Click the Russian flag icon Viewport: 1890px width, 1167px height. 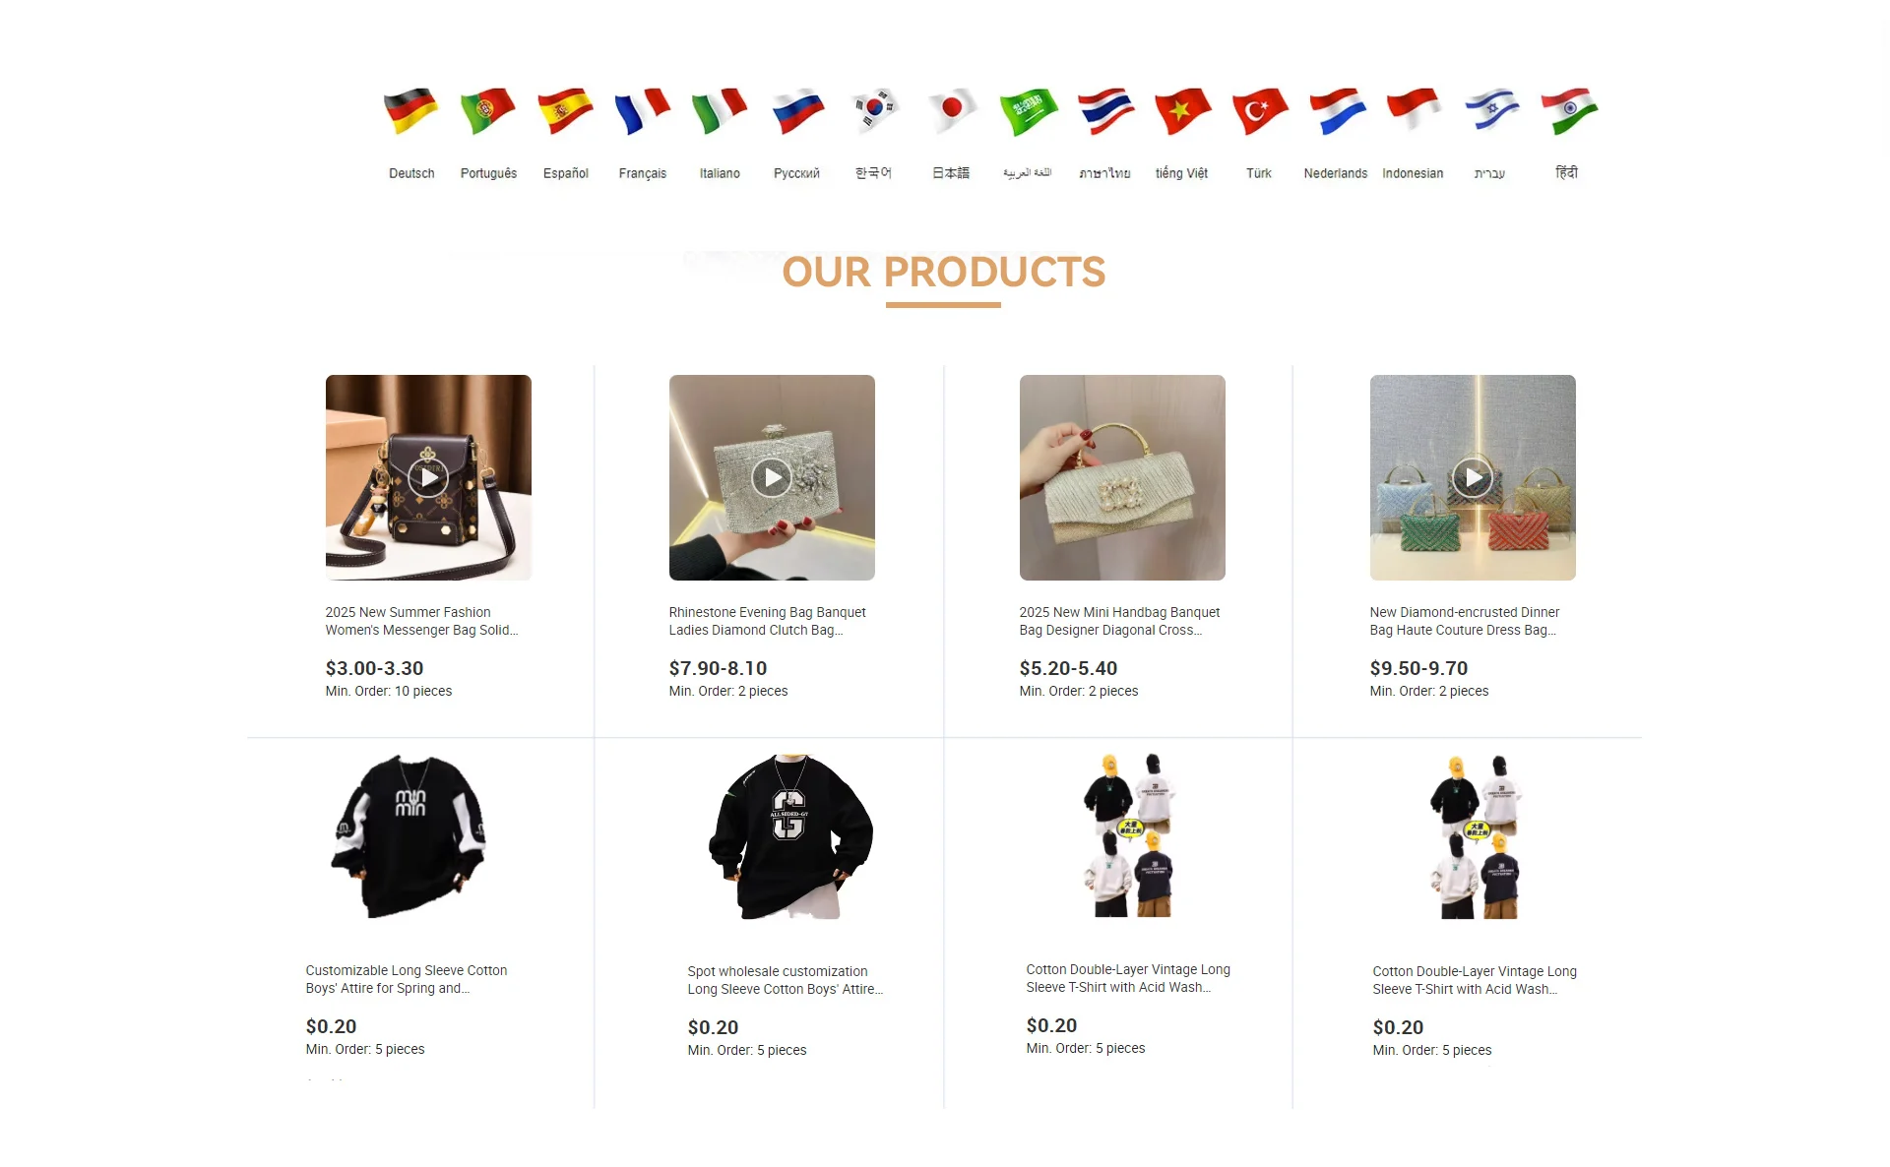[797, 111]
